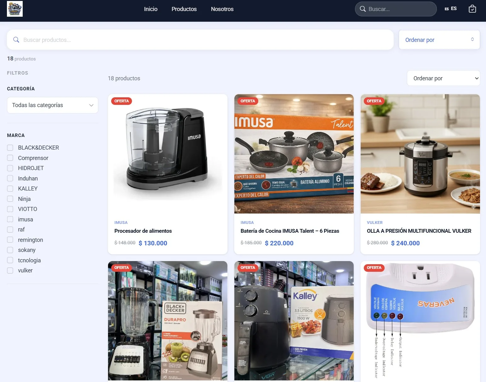Click the $ 220.000 sale price
The height and width of the screenshot is (382, 486).
pos(279,243)
